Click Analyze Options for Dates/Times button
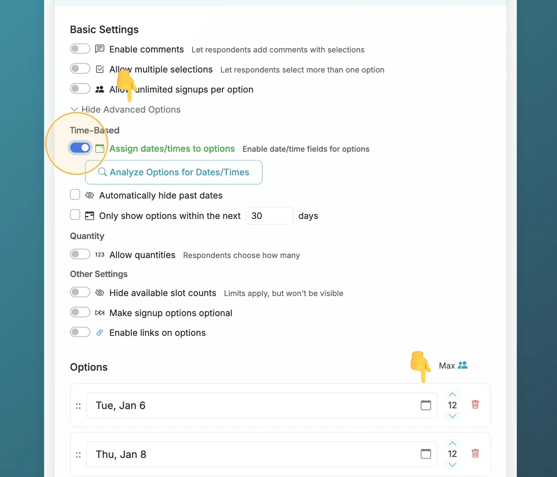 pyautogui.click(x=174, y=172)
